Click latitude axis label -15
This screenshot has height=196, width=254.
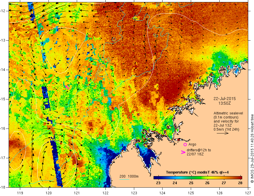[3, 99]
